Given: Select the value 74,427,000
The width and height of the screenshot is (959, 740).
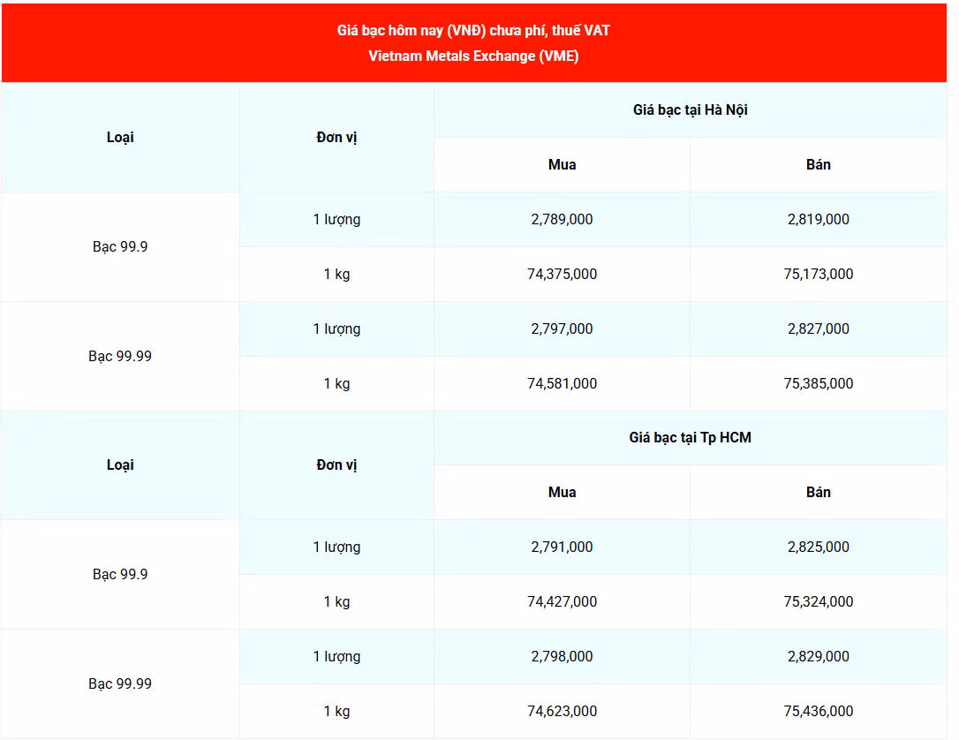Looking at the screenshot, I should pos(563,602).
